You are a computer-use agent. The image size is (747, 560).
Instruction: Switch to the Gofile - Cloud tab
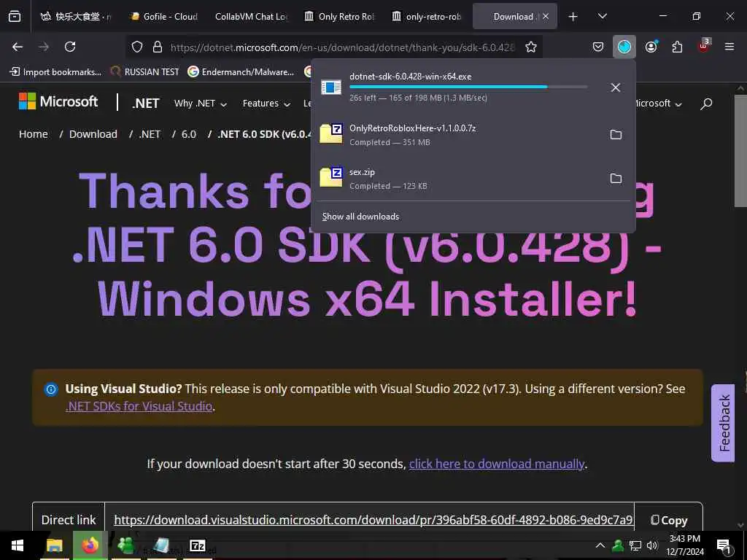pos(164,17)
